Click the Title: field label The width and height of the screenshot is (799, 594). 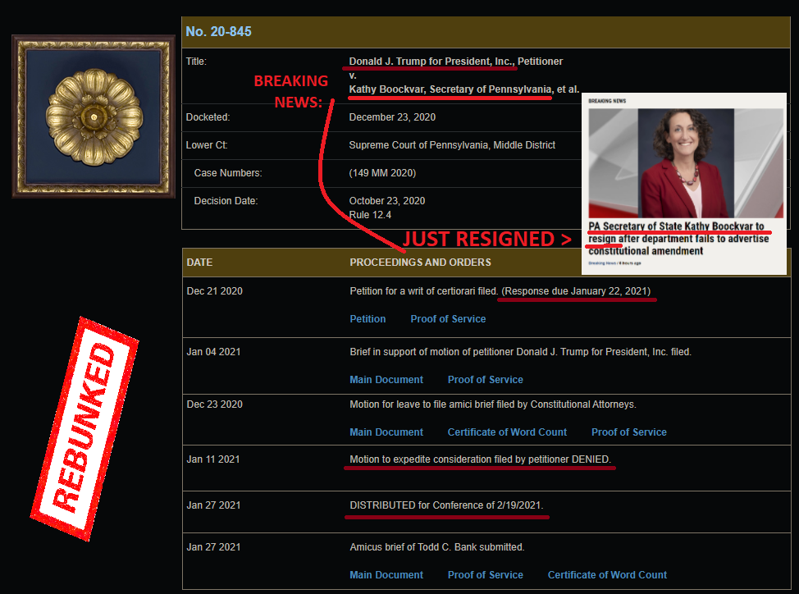point(196,62)
